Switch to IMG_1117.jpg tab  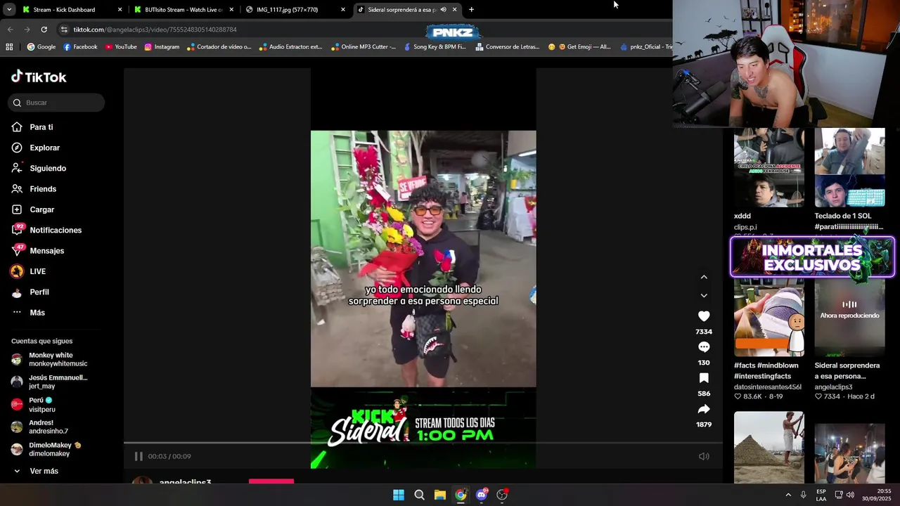pyautogui.click(x=295, y=10)
